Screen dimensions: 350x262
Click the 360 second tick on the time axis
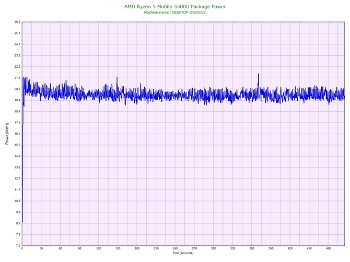[x=252, y=249]
